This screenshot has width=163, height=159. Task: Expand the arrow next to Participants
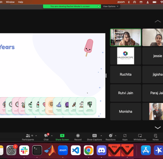tap(36, 136)
